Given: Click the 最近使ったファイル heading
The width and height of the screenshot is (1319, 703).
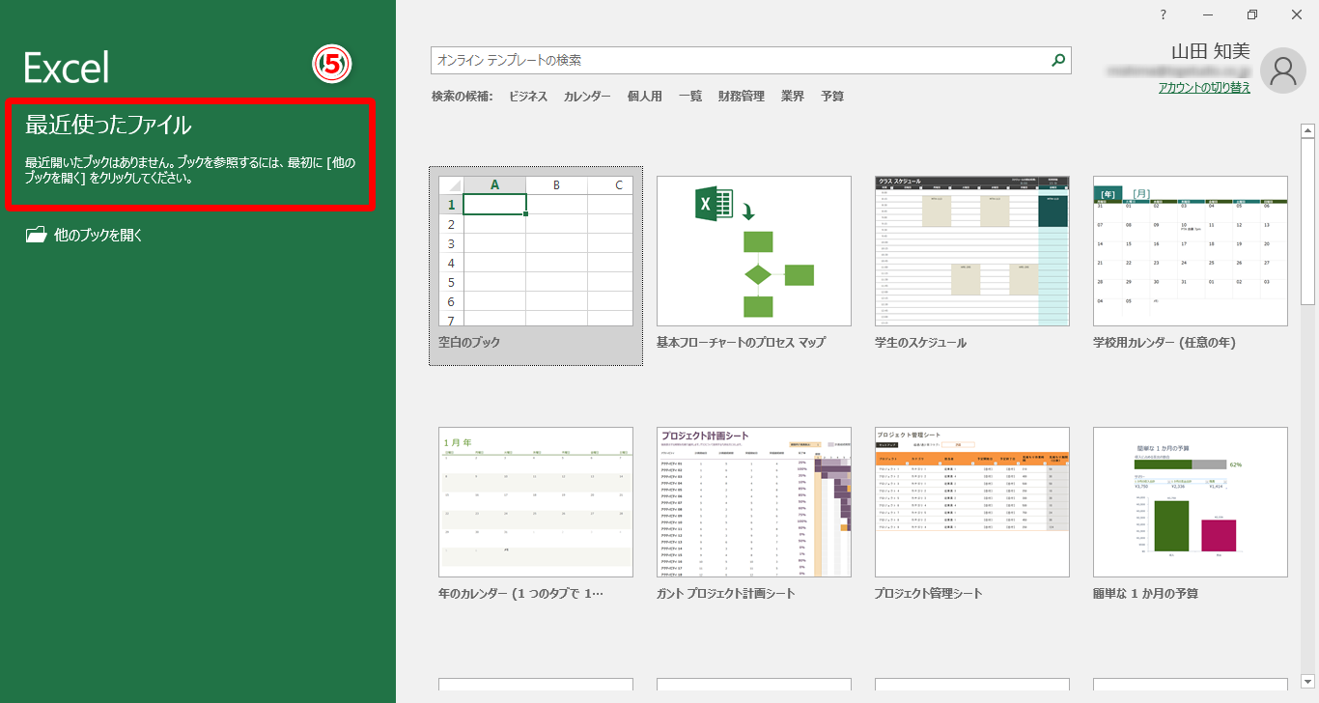Looking at the screenshot, I should tap(108, 125).
